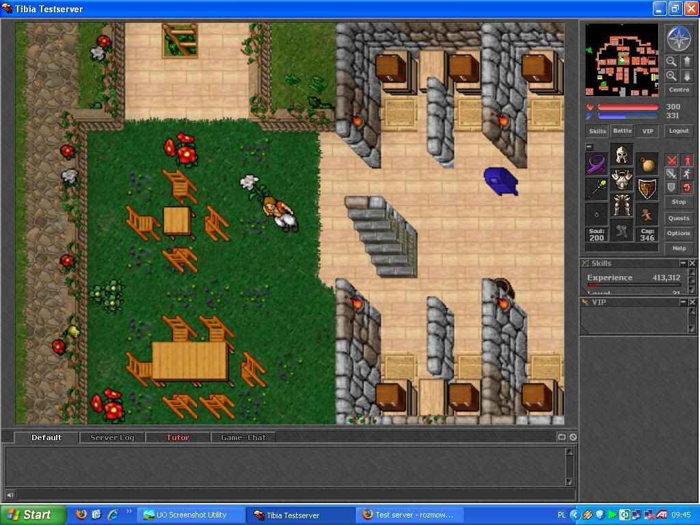
Task: Click the Centre minimap button
Action: point(679,90)
